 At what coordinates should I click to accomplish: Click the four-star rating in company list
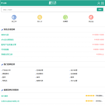(x=90, y=101)
